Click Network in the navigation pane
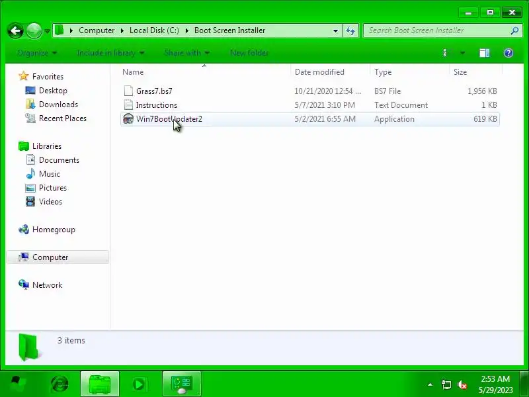The width and height of the screenshot is (529, 397). 47,285
